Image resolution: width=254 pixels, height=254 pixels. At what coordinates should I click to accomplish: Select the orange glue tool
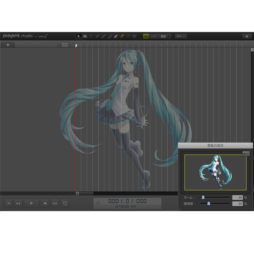[x=122, y=36]
